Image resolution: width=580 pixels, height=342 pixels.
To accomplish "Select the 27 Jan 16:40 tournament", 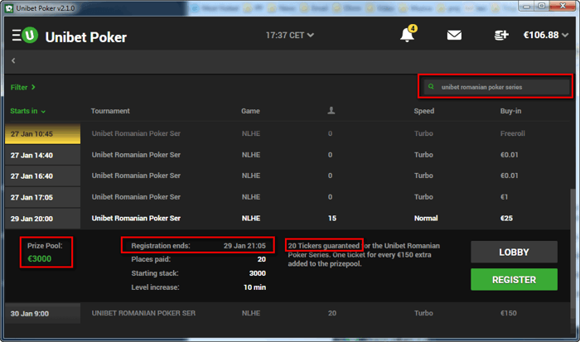I will tap(288, 176).
